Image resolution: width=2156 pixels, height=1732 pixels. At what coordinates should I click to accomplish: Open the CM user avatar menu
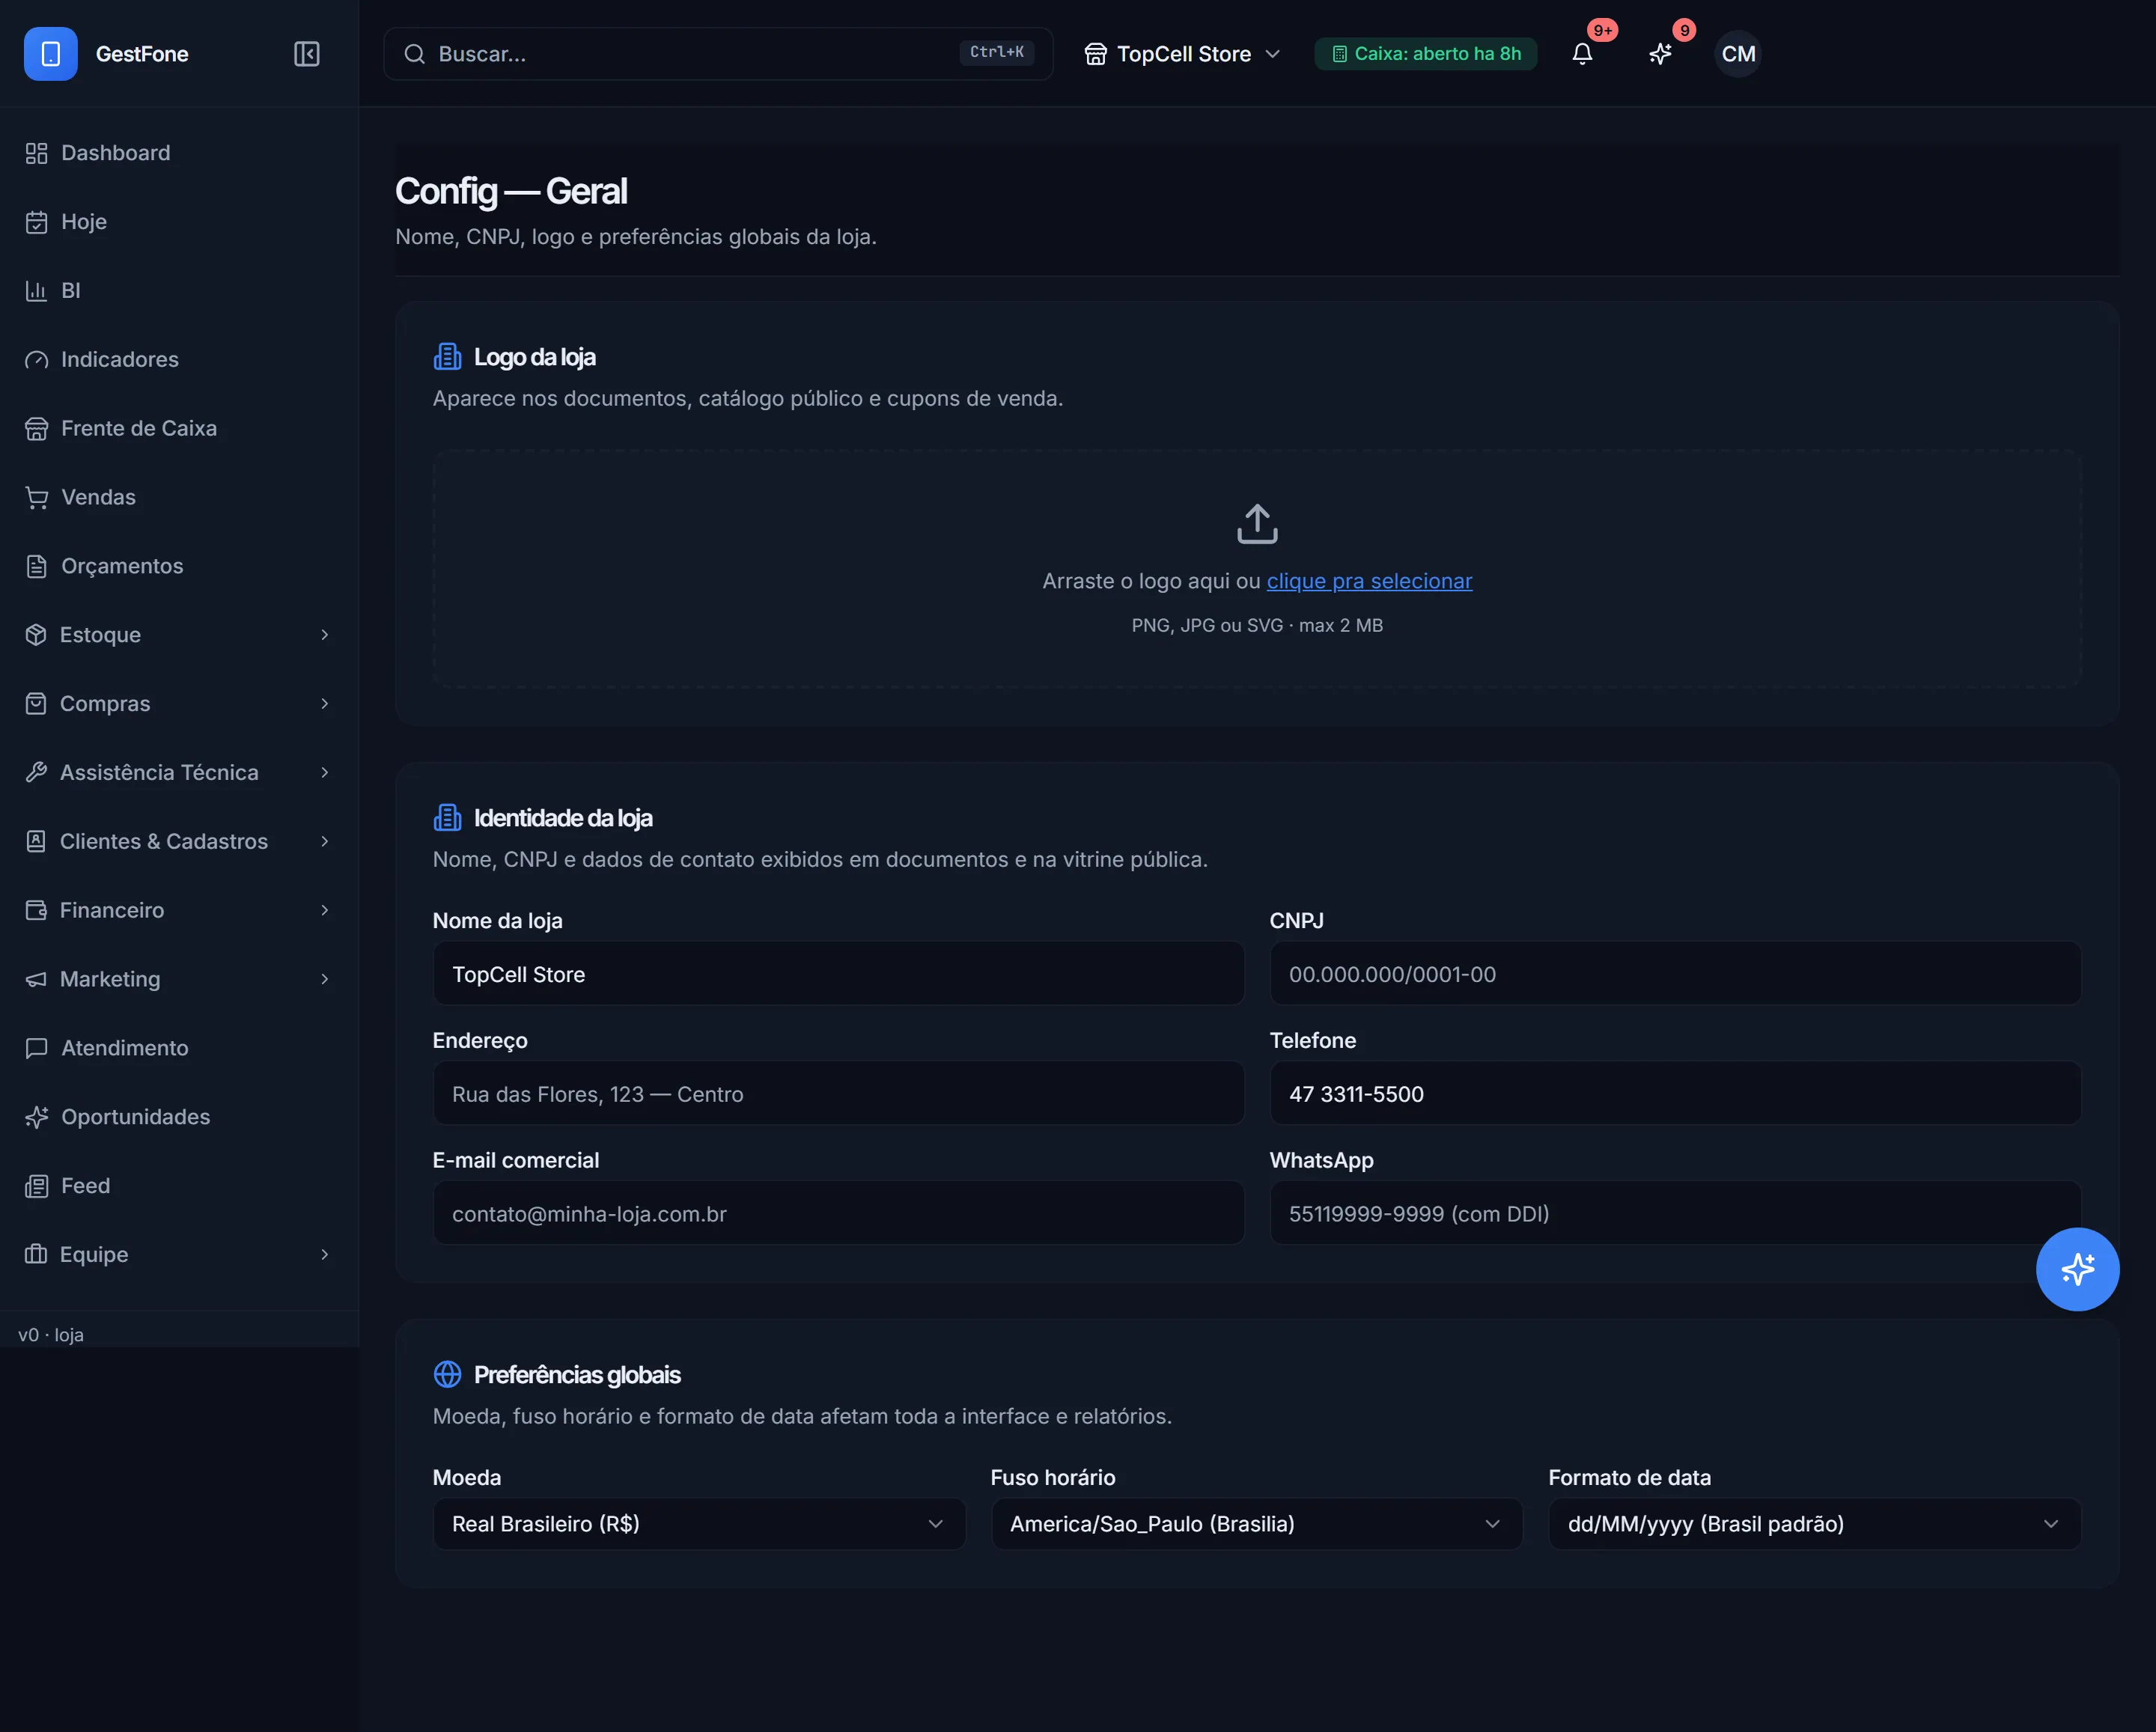1738,54
